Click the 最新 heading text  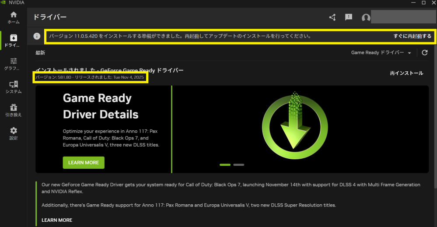point(40,52)
